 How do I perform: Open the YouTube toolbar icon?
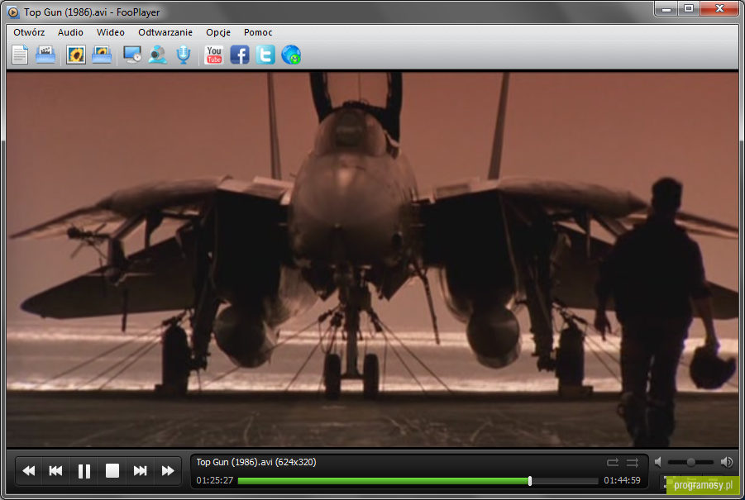click(x=214, y=55)
